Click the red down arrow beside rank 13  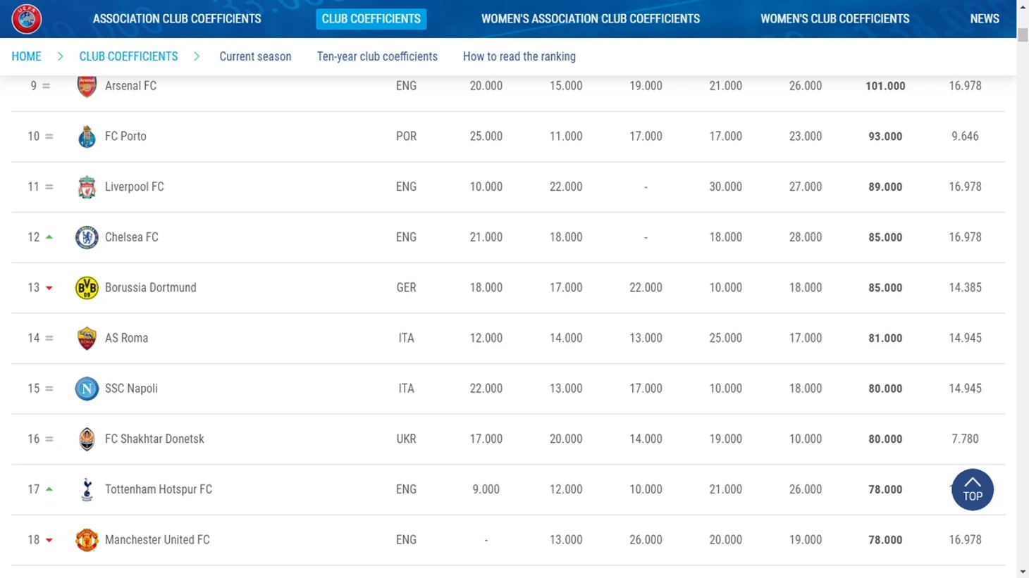[49, 288]
